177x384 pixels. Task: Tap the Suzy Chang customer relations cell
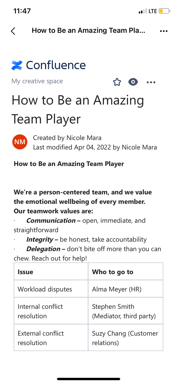pos(126,338)
